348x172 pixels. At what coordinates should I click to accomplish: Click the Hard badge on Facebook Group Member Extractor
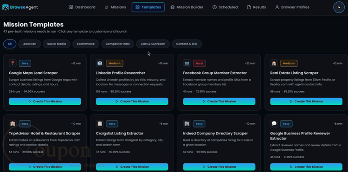[200, 64]
